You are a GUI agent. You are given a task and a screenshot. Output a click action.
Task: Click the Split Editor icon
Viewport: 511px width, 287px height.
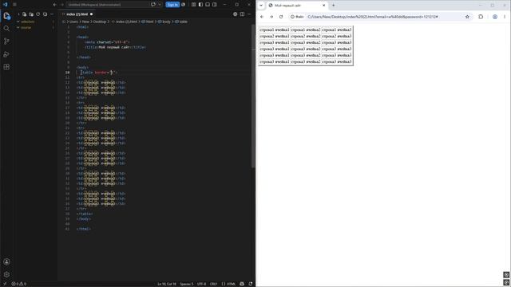point(242,14)
